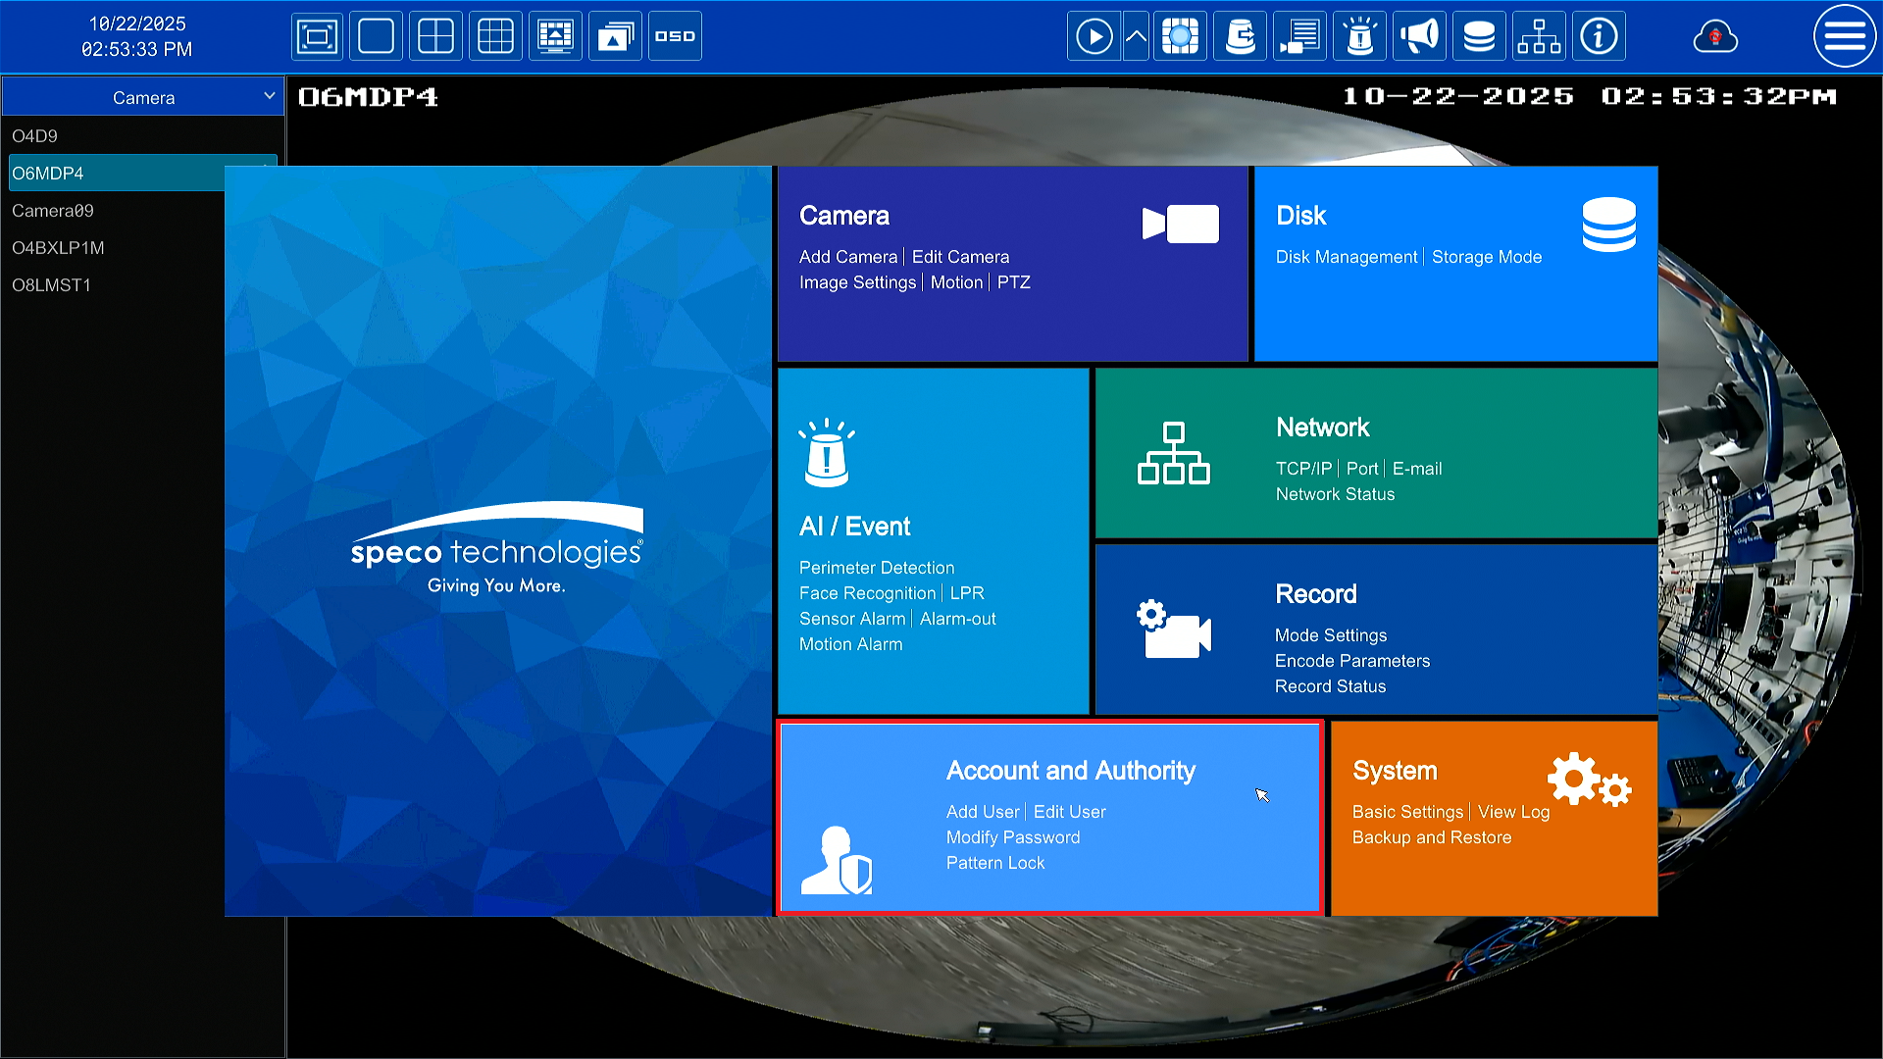Select the four-split screen layout
The image size is (1883, 1059).
point(435,36)
